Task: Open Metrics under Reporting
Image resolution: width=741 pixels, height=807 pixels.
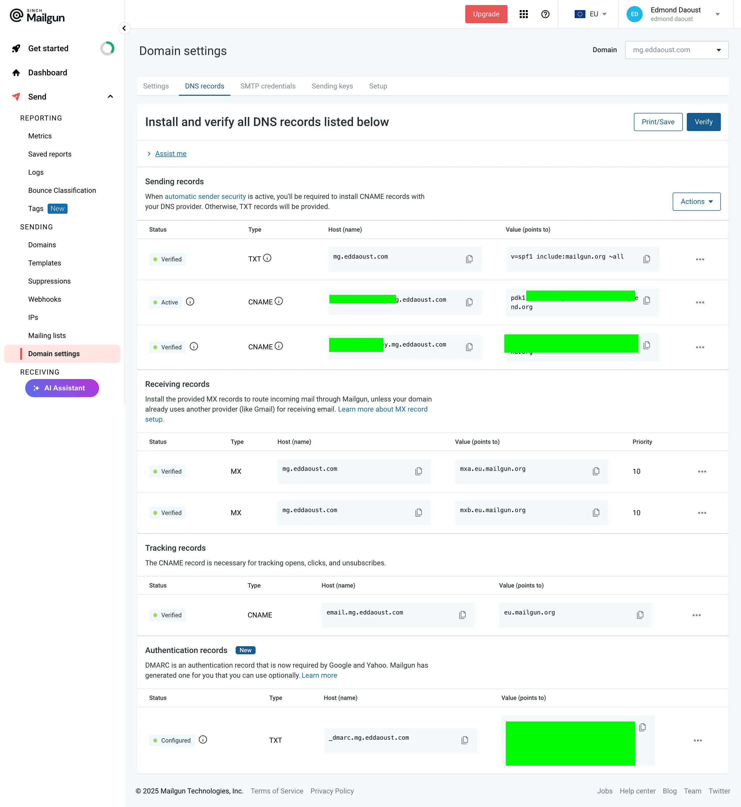Action: 40,136
